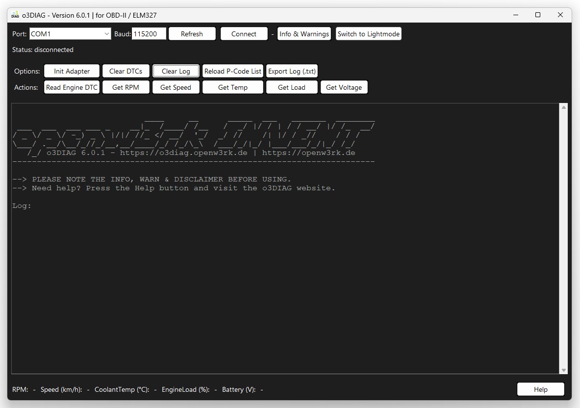Switch to Lightmode
The height and width of the screenshot is (408, 580).
pyautogui.click(x=368, y=34)
